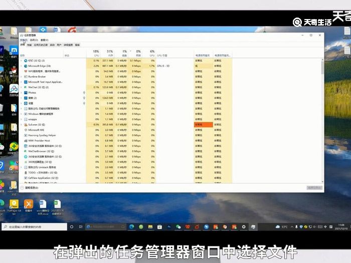Click the orange power usage cell for Sub.exe
This screenshot has width=351, height=263.
pos(203,125)
